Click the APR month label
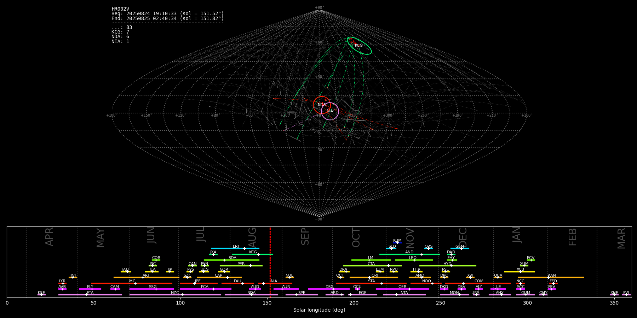The image size is (637, 318). (49, 237)
